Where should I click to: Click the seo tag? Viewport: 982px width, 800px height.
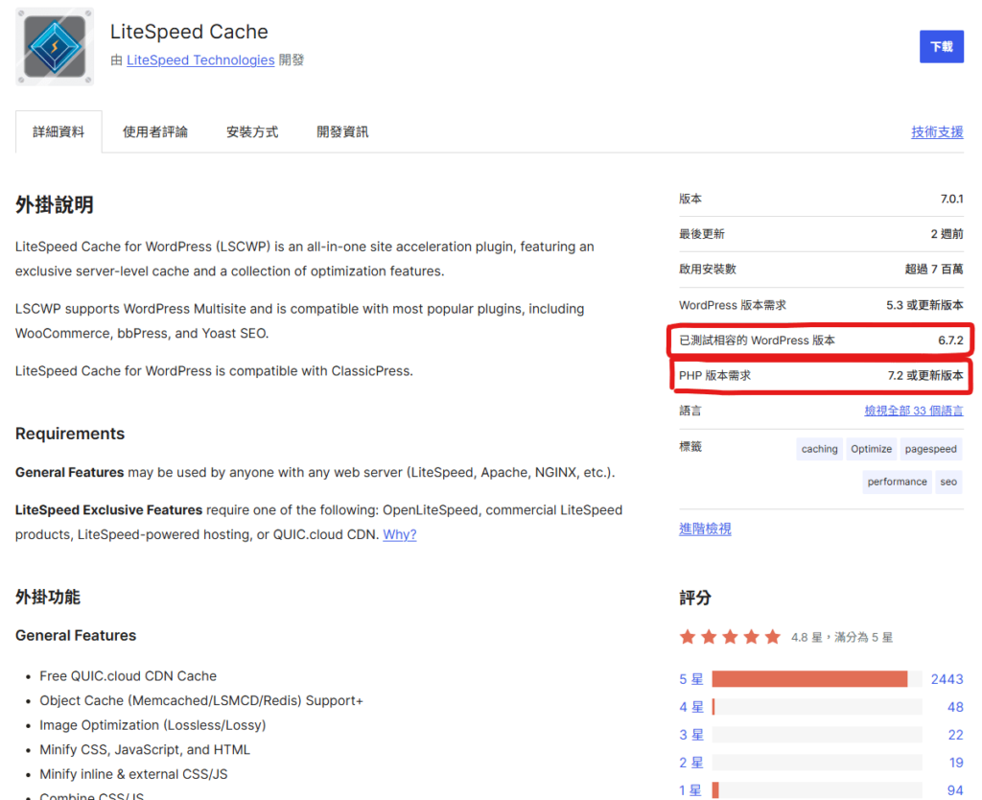click(948, 482)
